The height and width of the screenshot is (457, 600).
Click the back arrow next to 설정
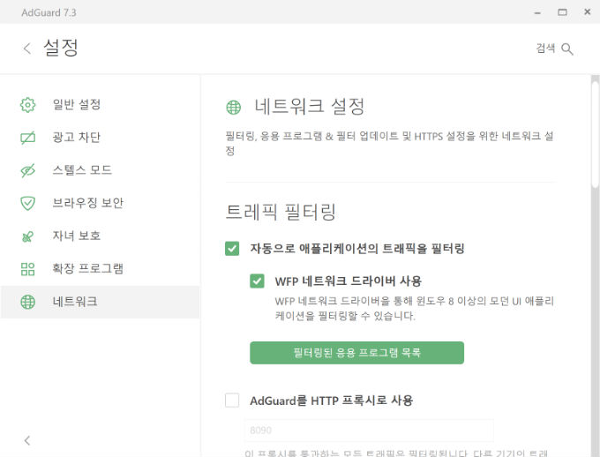coord(26,49)
